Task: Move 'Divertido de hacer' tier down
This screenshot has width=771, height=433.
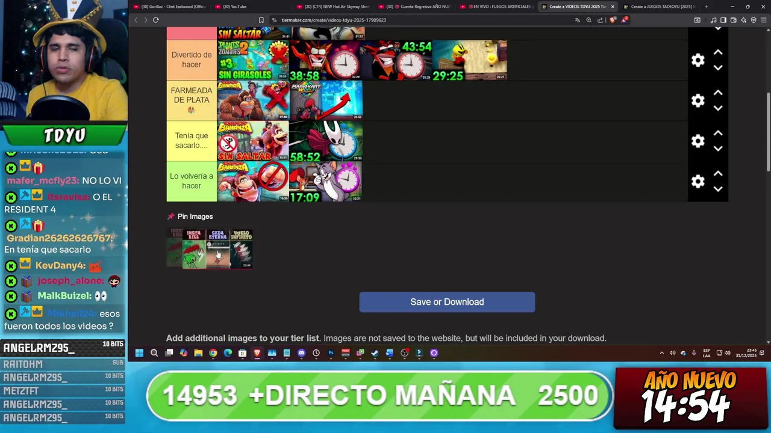Action: 718,67
